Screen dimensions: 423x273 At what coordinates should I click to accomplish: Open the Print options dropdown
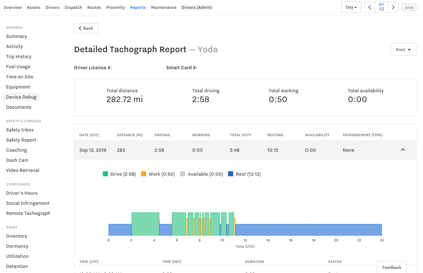403,50
